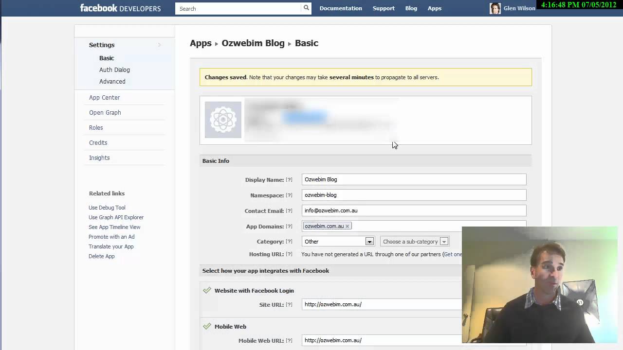
Task: Toggle Website with Facebook Login checkmark
Action: coord(207,290)
